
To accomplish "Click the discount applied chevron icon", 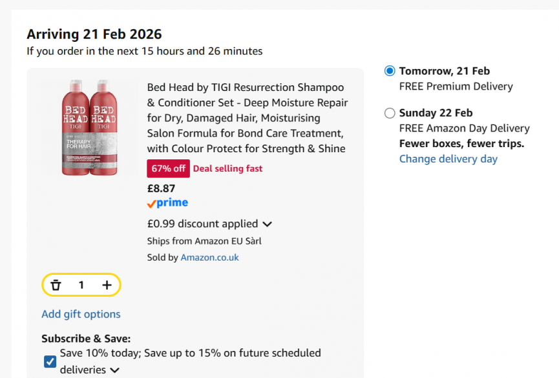I will (267, 224).
